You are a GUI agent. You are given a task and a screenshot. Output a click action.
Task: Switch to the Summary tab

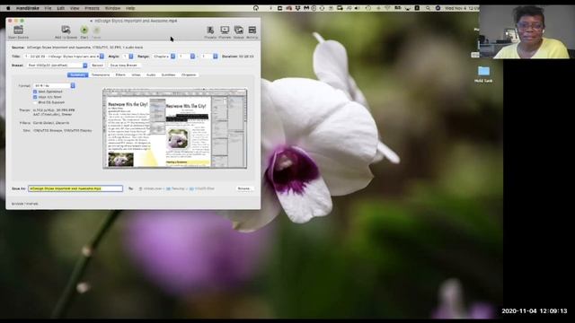[x=78, y=74]
